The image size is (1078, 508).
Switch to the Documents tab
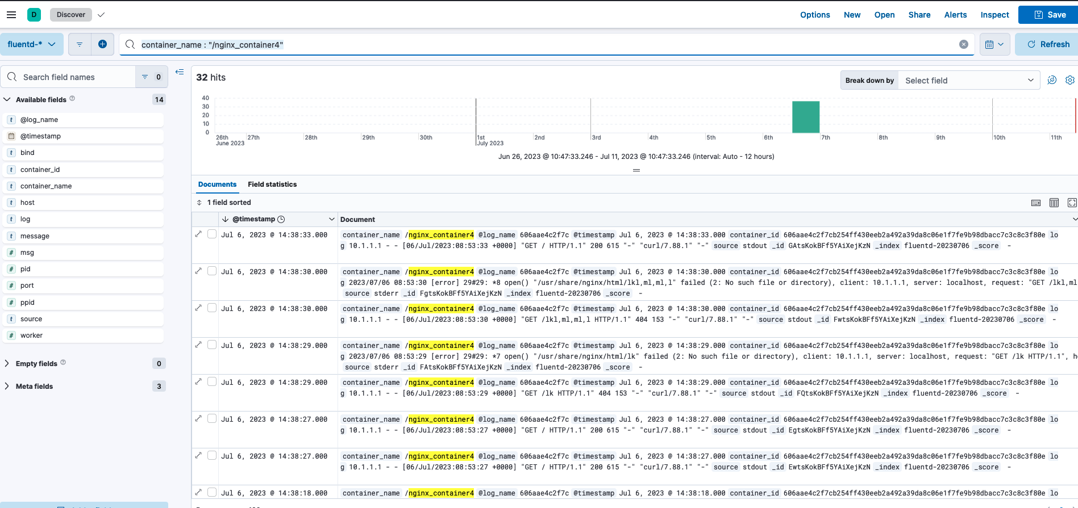[217, 184]
